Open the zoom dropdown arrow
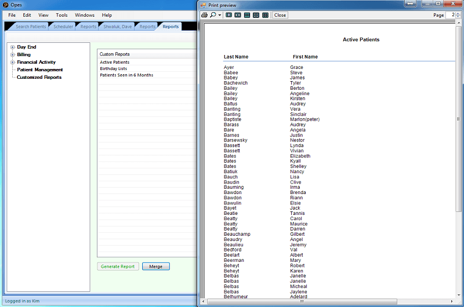This screenshot has width=464, height=307. point(220,15)
